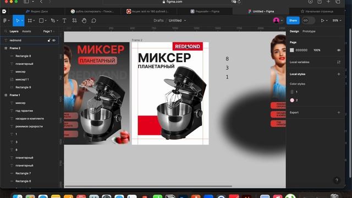Select the Comment tool
Image resolution: width=352 pixels, height=198 pixels.
pyautogui.click(x=94, y=21)
